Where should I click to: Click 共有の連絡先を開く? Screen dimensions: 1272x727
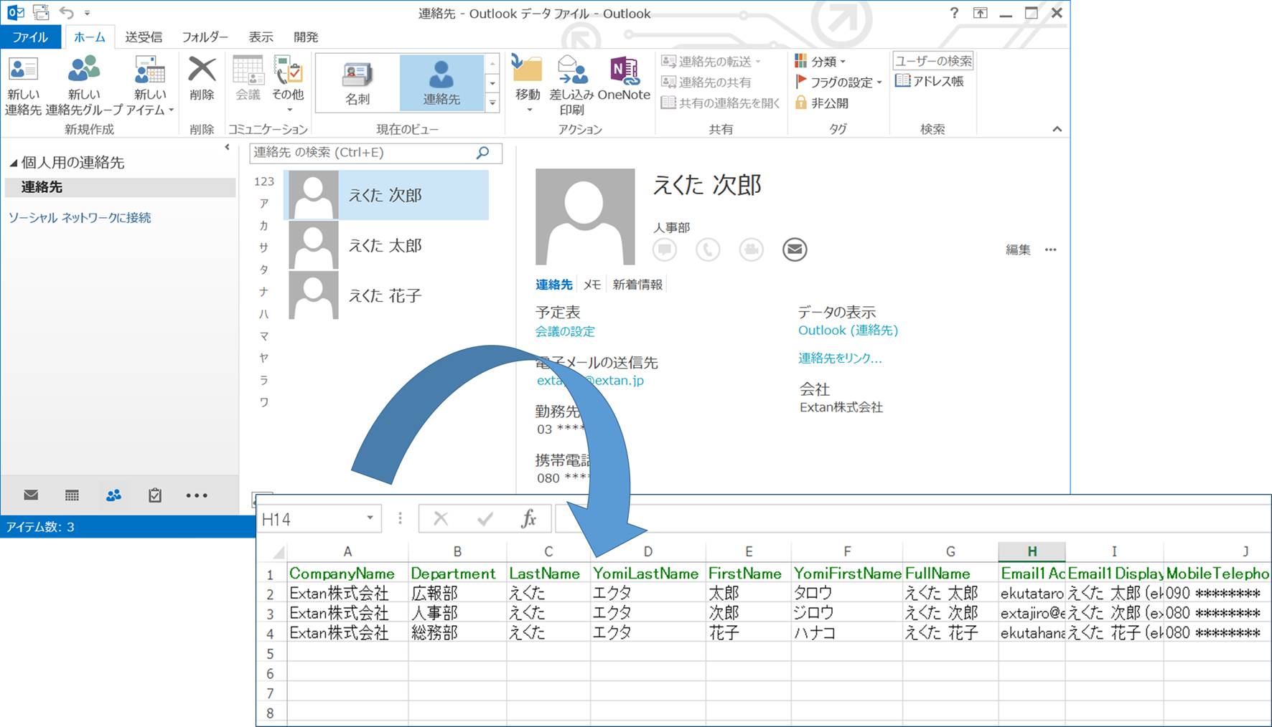[720, 103]
